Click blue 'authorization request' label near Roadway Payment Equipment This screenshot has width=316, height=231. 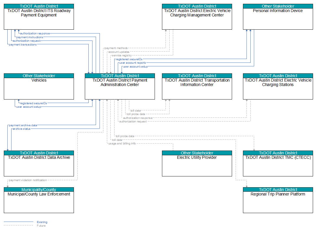(x=27, y=41)
